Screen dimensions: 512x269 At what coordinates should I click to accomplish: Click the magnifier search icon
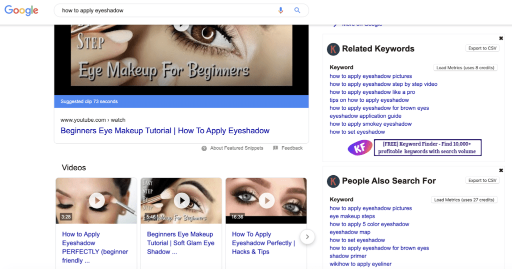[297, 10]
